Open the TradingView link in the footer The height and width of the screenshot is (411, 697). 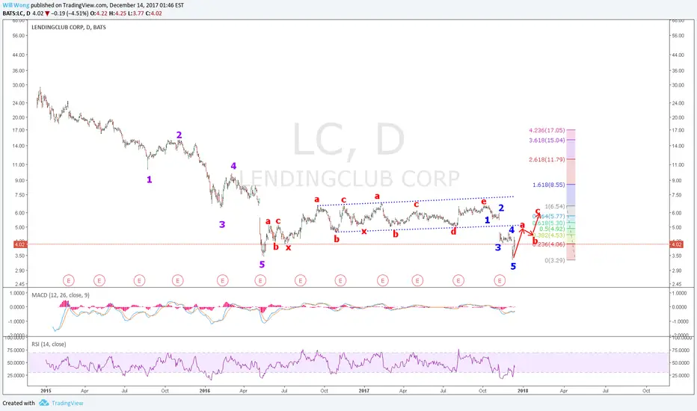pyautogui.click(x=67, y=403)
